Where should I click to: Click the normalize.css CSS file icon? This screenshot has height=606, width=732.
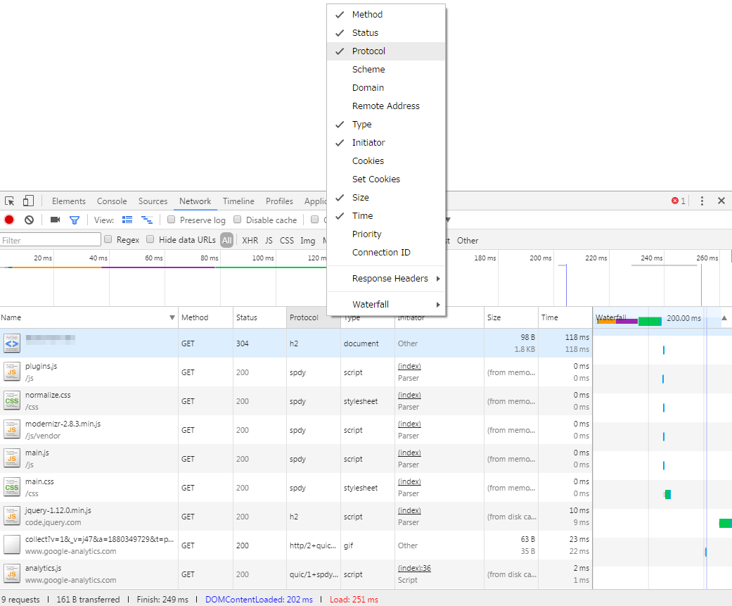12,401
